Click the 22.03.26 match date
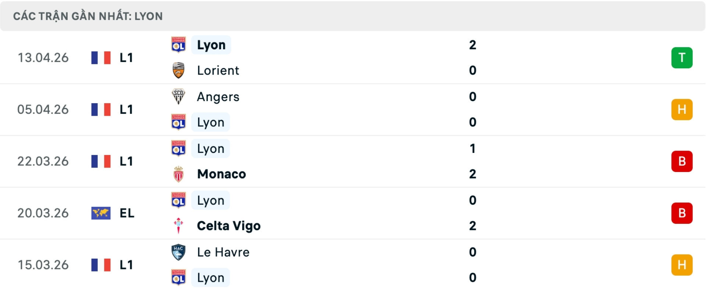Viewport: 706px width, 291px height. coord(43,161)
